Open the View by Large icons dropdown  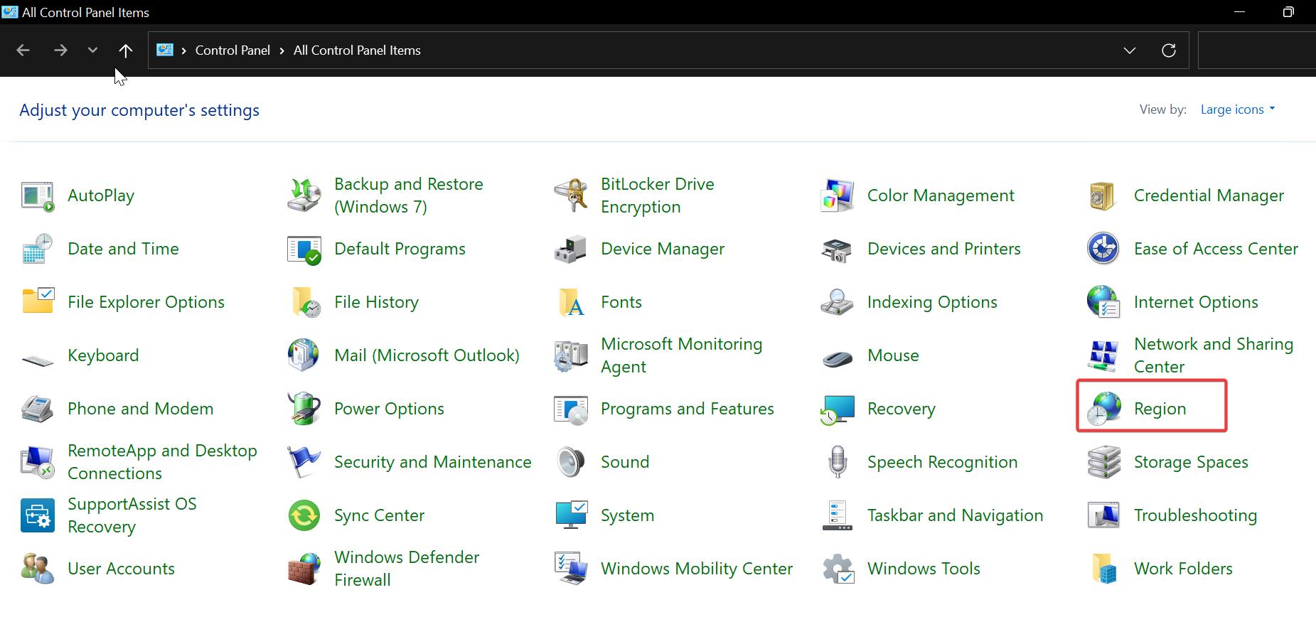tap(1237, 109)
